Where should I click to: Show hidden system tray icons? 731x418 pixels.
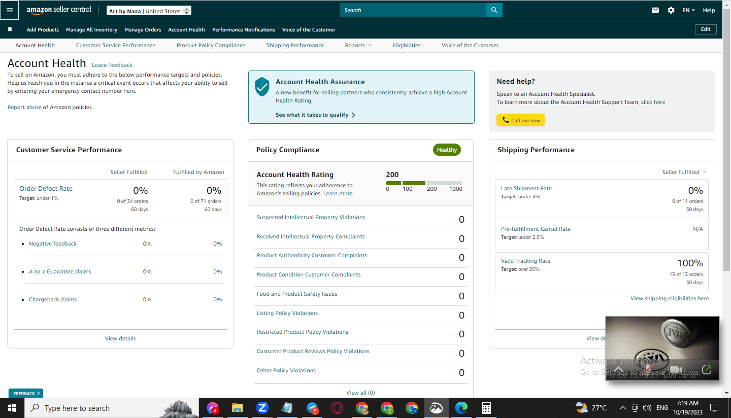tap(623, 408)
